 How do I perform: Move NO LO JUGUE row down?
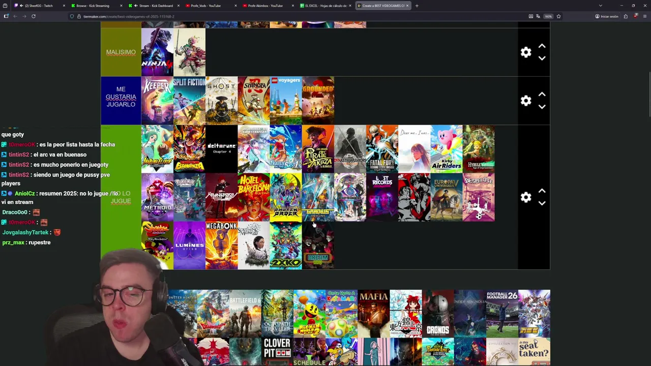[x=542, y=203]
